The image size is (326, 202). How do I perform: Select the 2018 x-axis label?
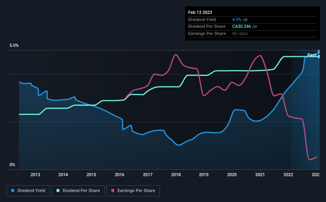[x=176, y=175]
